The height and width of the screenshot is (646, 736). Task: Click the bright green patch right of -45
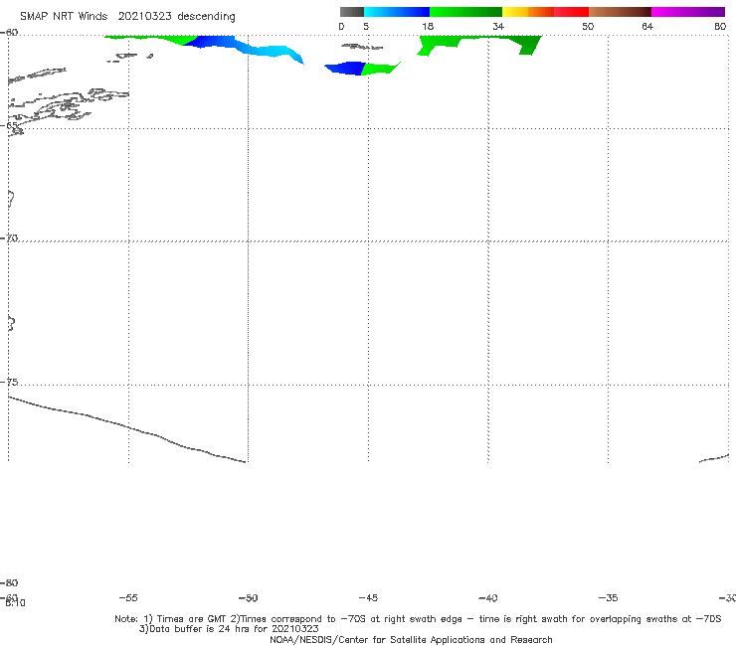tap(379, 69)
